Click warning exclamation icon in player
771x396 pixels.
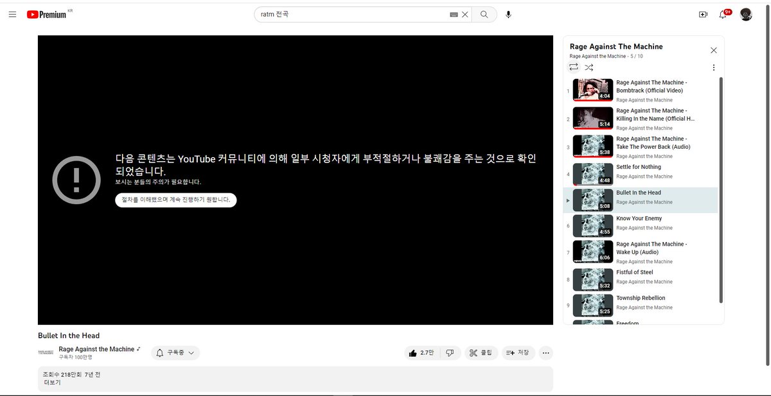(76, 180)
